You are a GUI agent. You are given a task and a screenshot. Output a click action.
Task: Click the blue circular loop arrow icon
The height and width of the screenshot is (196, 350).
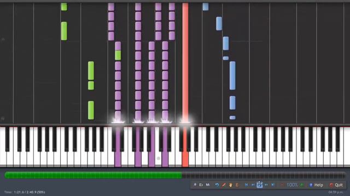217,185
